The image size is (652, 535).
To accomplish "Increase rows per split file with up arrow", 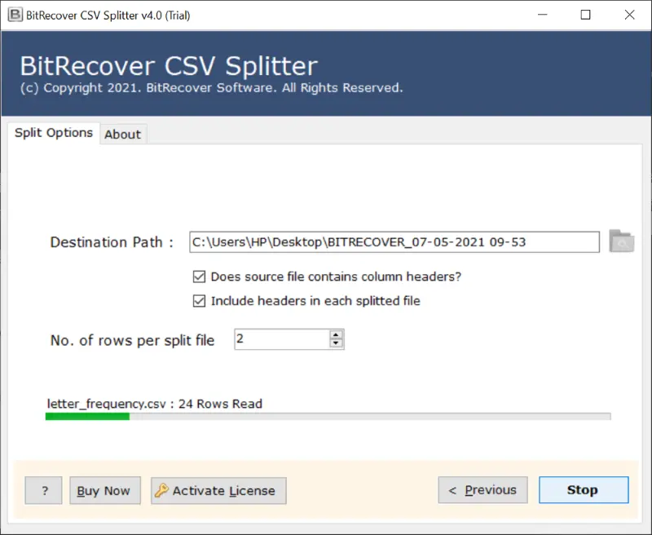I will (x=336, y=335).
